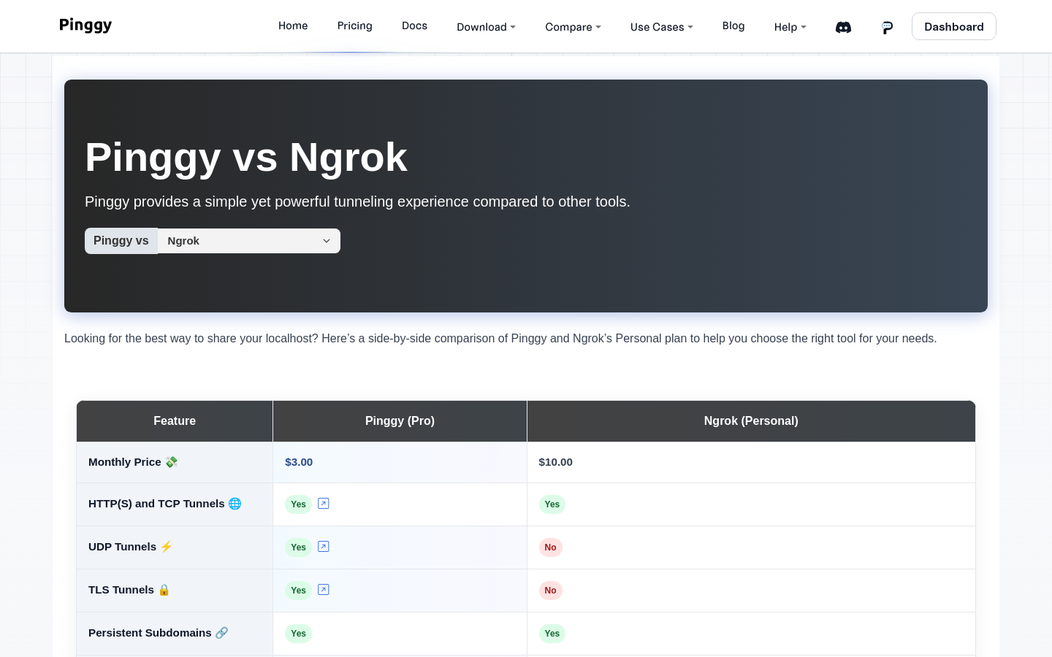Open the Ngrok comparison dropdown
This screenshot has height=657, width=1052.
(x=249, y=241)
